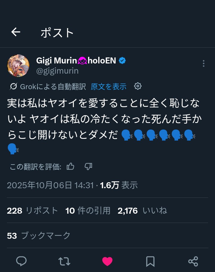Tap the blue verified badge
This screenshot has height=272, width=215.
(122, 60)
